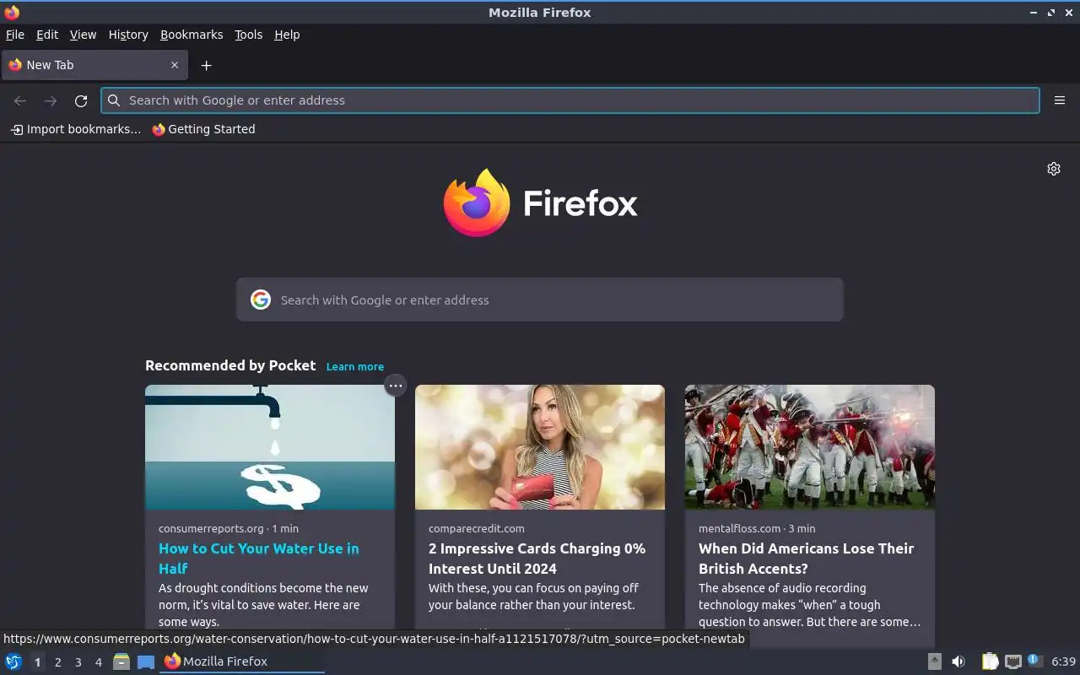Open the Bookmarks menu
This screenshot has width=1080, height=675.
coord(192,35)
